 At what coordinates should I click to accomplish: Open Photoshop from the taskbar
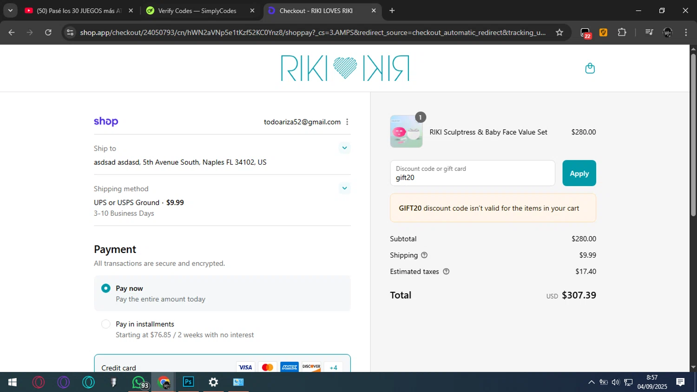click(188, 382)
